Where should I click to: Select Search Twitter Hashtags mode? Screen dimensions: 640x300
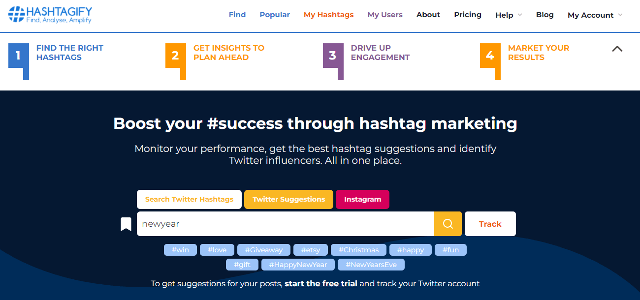189,199
